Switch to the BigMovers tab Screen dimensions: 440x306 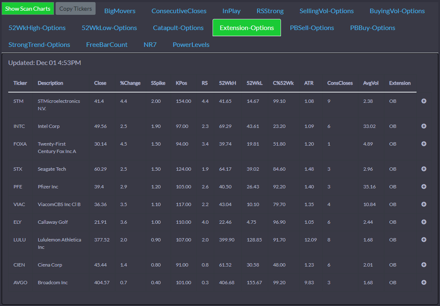(120, 11)
